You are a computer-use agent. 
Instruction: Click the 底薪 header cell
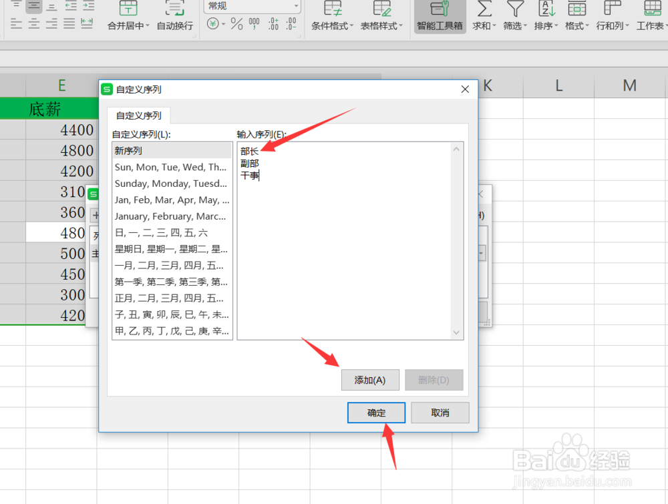tap(61, 109)
